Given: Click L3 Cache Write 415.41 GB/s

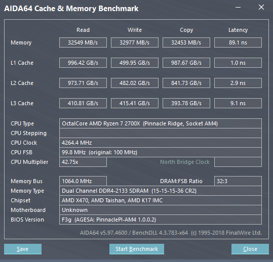Looking at the screenshot, I should 135,103.
